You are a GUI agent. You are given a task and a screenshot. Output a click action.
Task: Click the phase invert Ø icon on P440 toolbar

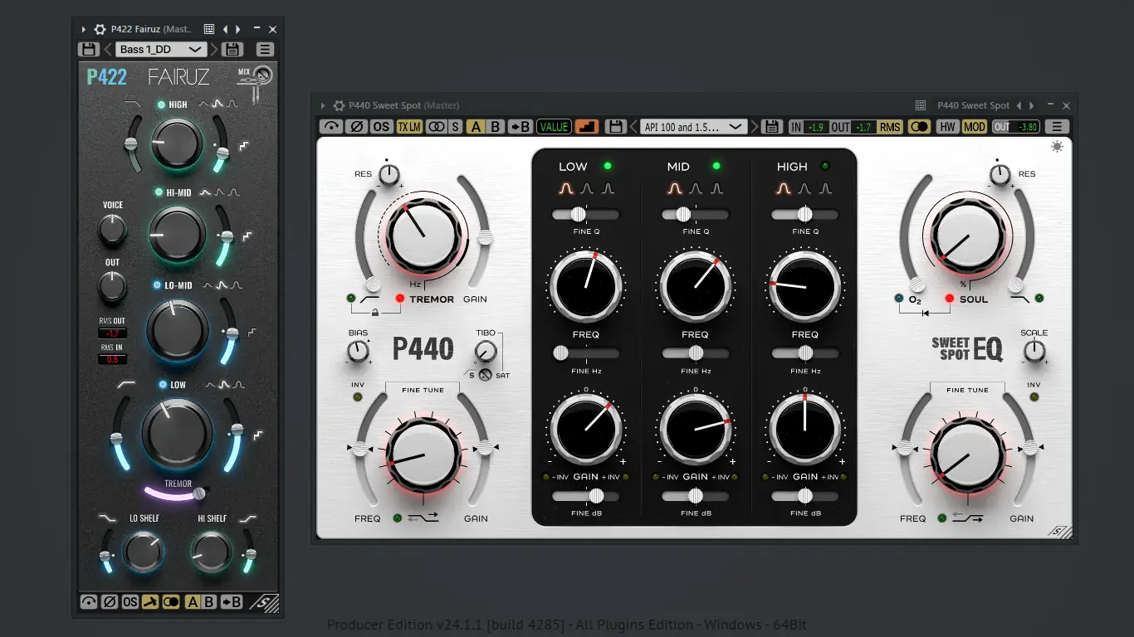point(355,126)
